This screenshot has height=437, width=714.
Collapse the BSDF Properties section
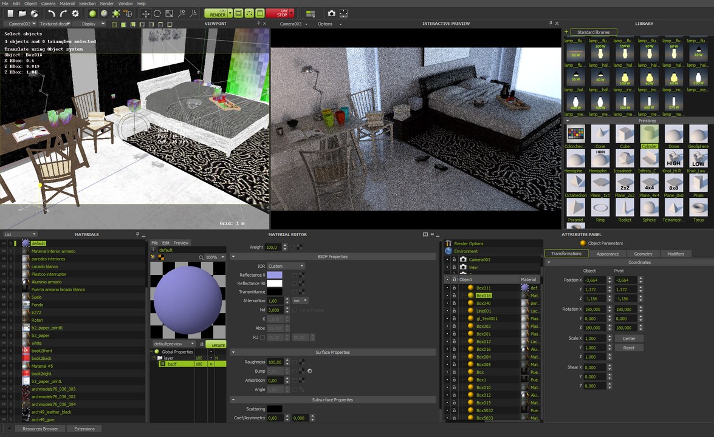point(233,257)
